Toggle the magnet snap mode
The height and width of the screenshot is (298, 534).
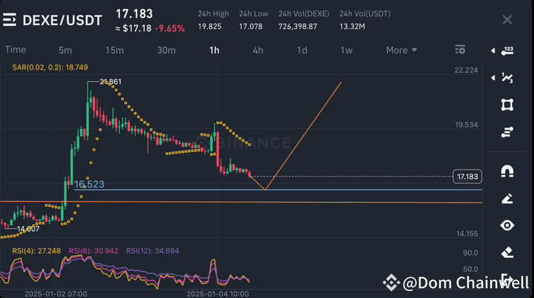point(507,172)
